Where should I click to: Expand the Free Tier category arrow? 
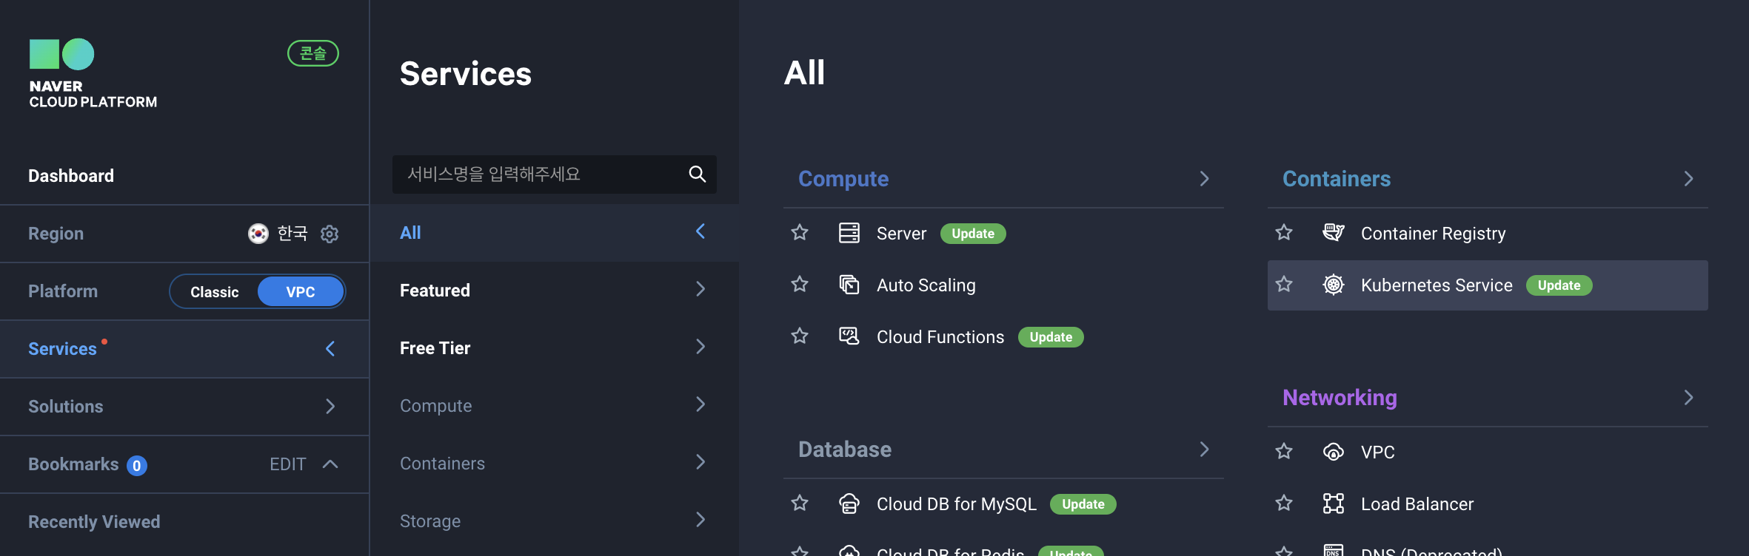[700, 347]
